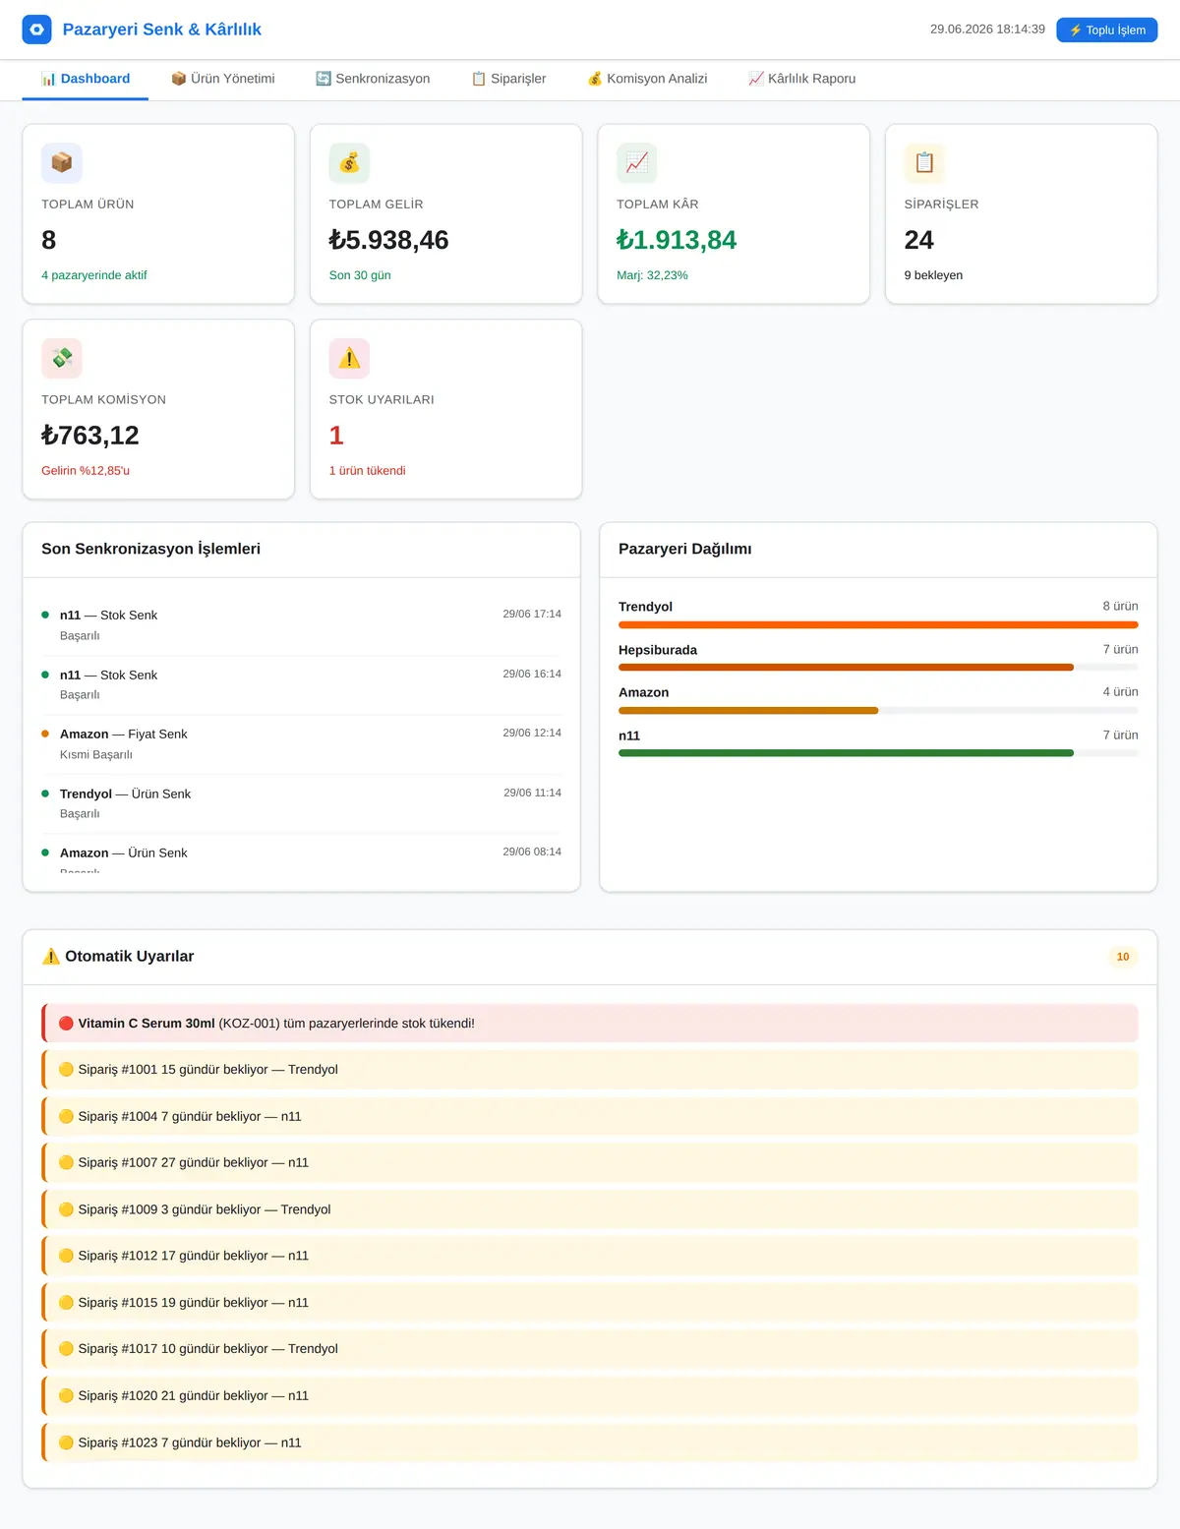
Task: Click the Vitamin C Serum 30ml stock alert
Action: coord(590,1024)
